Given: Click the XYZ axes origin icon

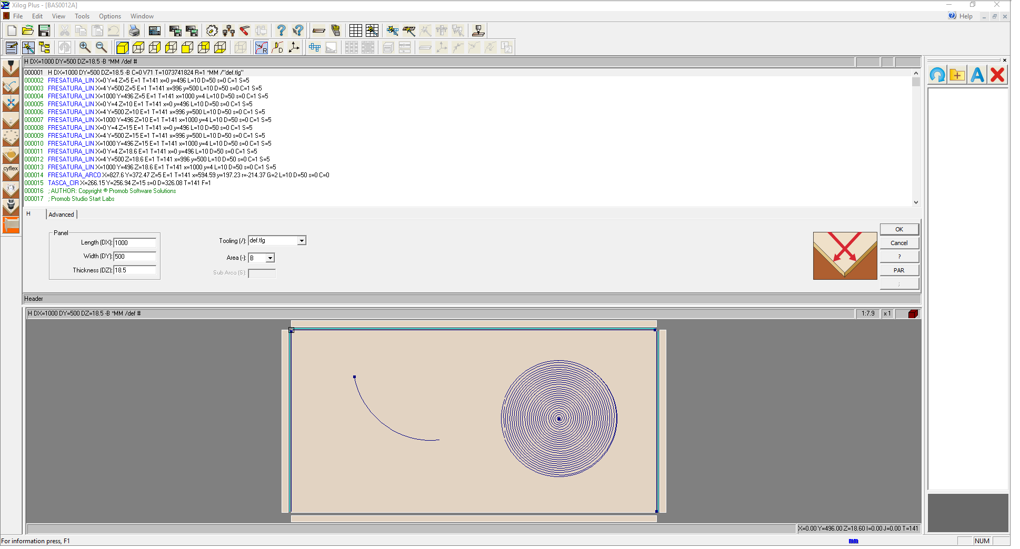Looking at the screenshot, I should coord(294,47).
